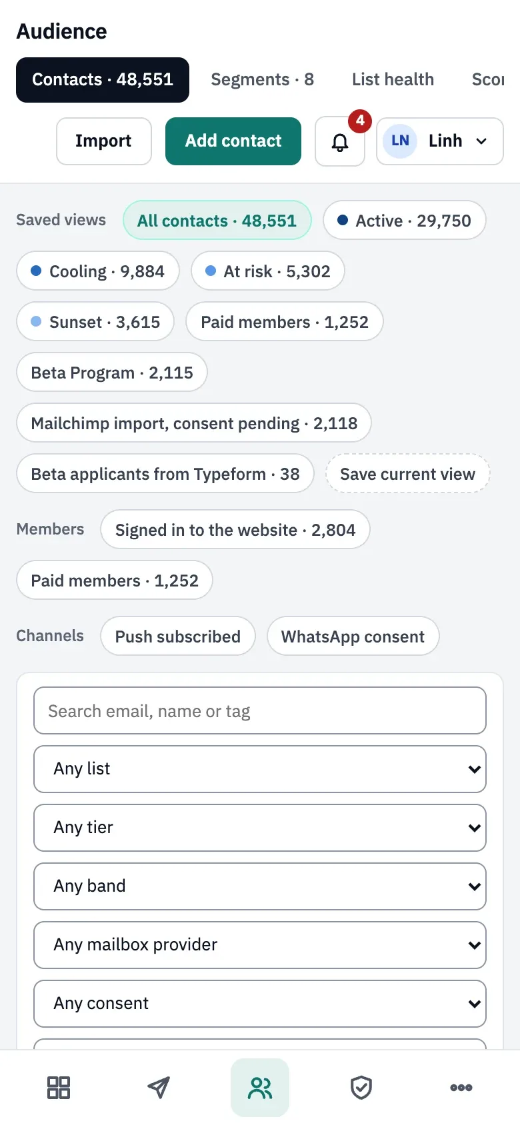Expand the Any list dropdown
Screen dimensions: 520x1125
pos(260,769)
